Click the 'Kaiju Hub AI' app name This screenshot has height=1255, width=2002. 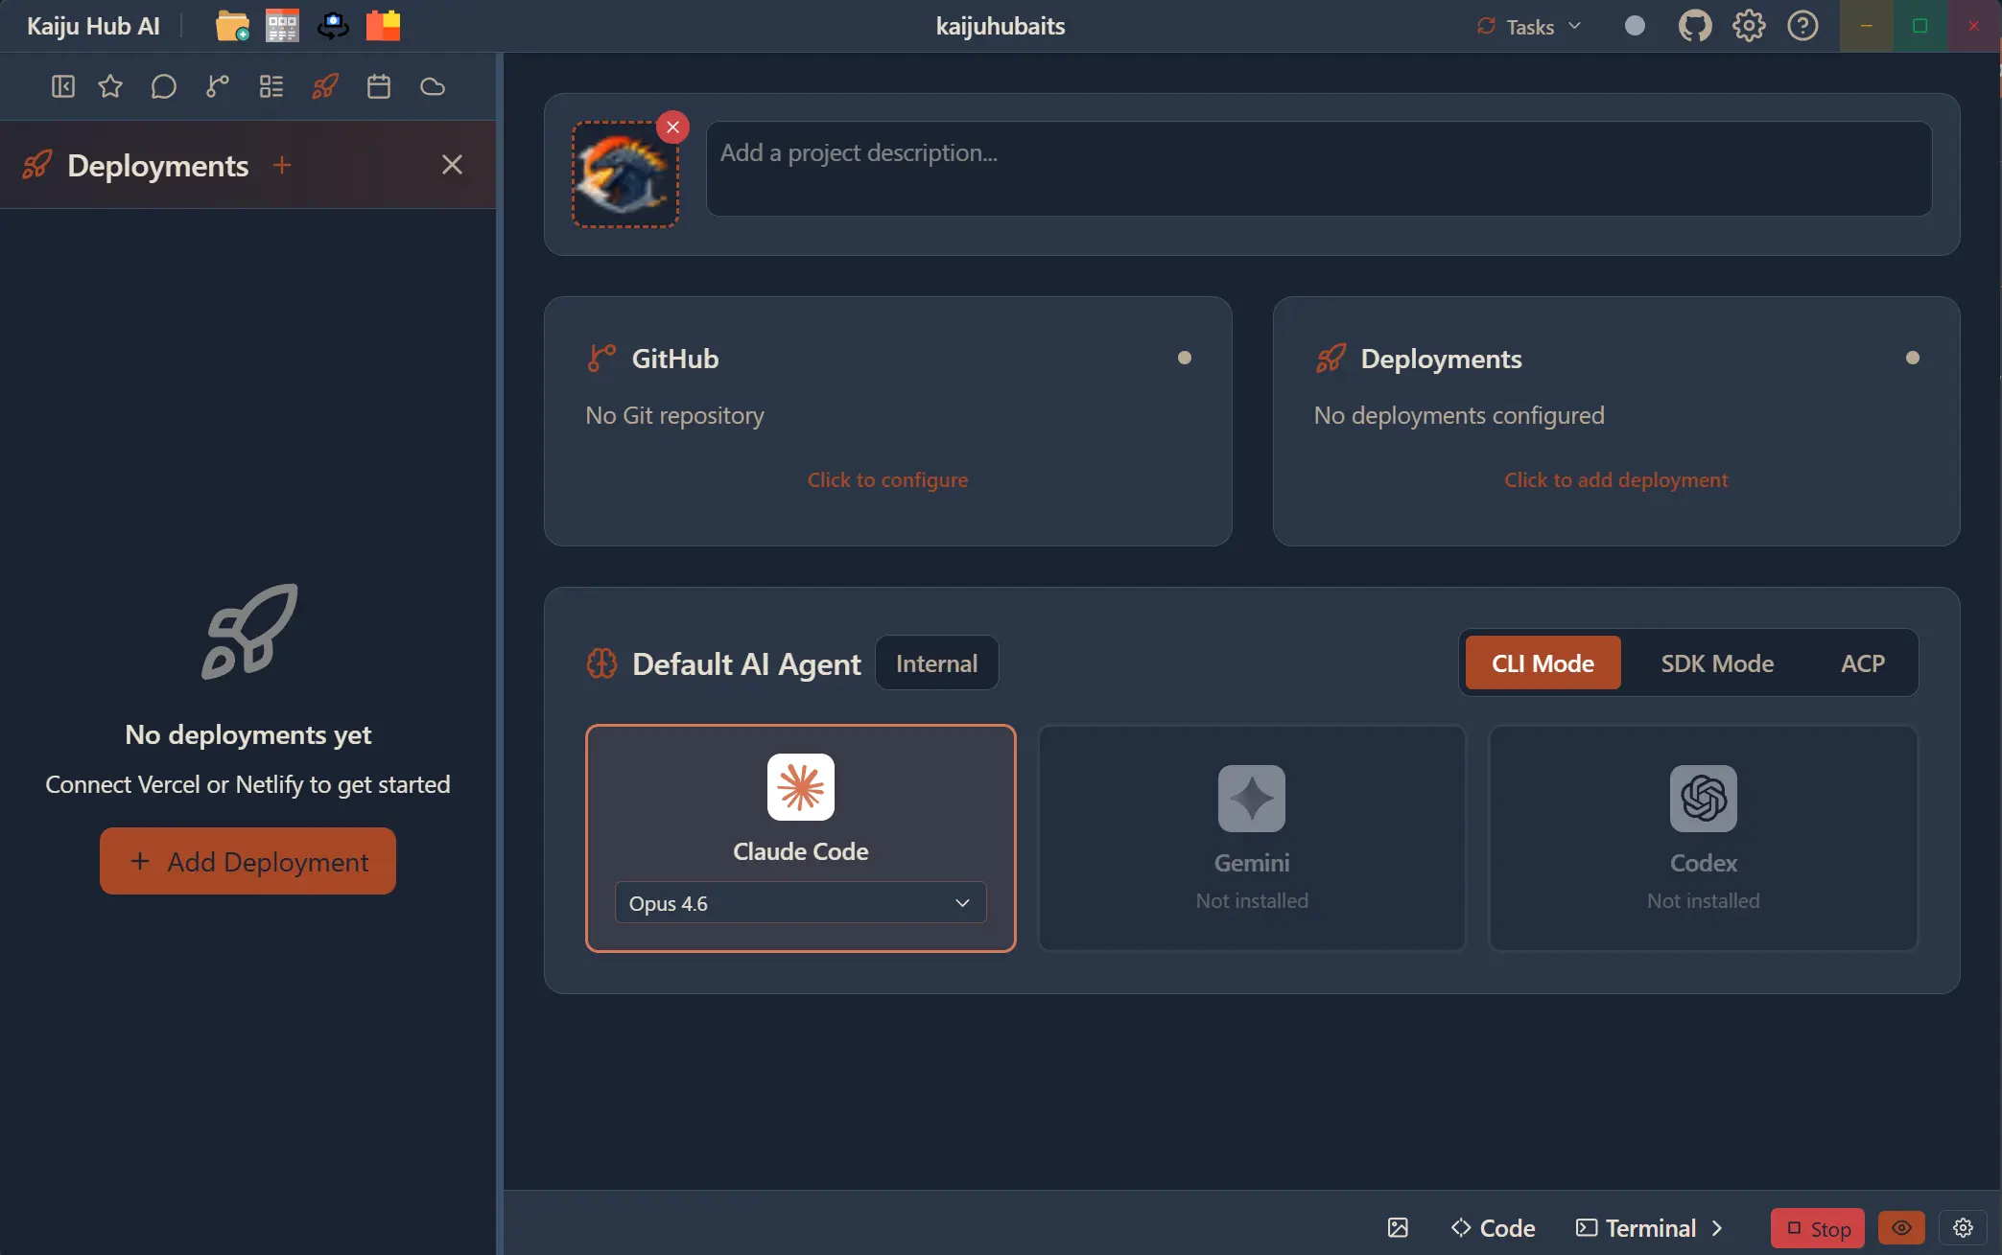93,26
